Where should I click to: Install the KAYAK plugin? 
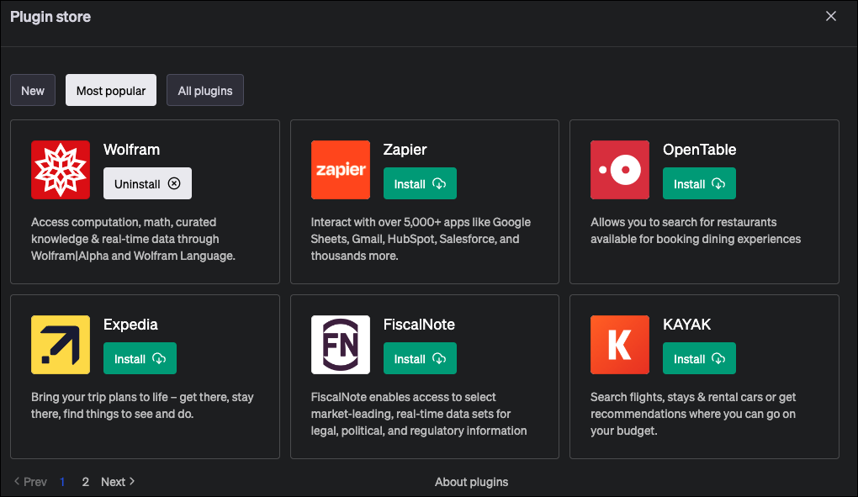pos(699,359)
